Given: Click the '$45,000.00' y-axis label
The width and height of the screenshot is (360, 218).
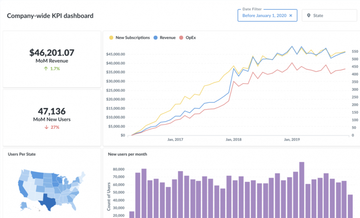Looking at the screenshot, I should 115,54.
